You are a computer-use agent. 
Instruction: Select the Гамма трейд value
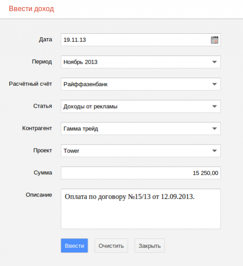(x=81, y=129)
